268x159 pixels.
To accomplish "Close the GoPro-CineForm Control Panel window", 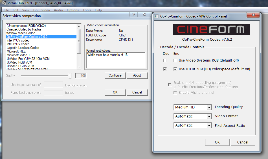I will coord(253,15).
